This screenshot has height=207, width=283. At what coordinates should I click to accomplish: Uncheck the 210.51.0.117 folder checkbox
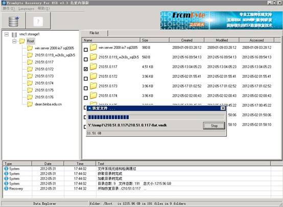click(86, 69)
